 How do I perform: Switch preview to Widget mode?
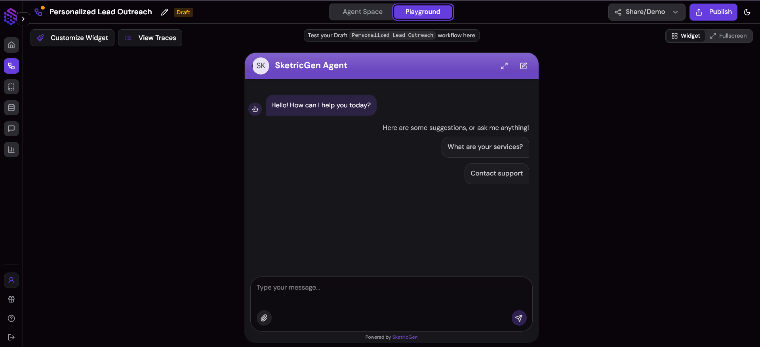(686, 36)
